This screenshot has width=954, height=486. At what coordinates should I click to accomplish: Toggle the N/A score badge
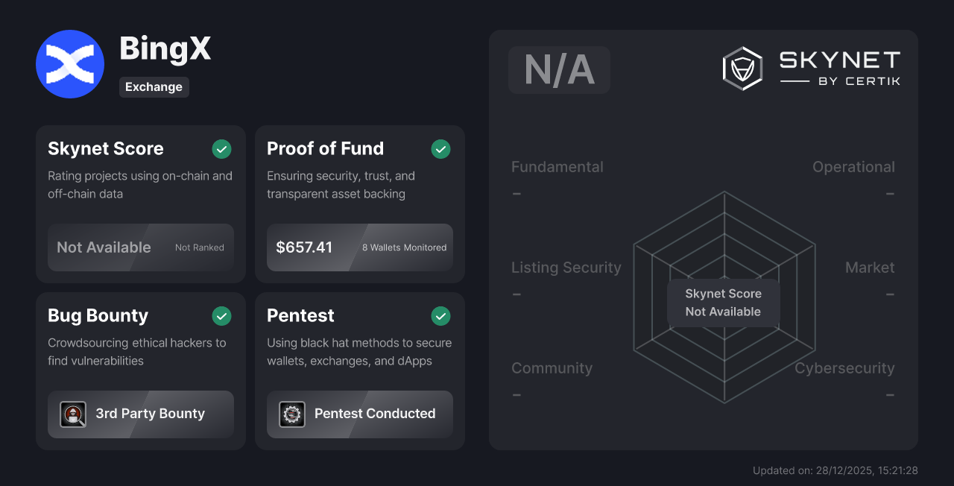click(559, 69)
